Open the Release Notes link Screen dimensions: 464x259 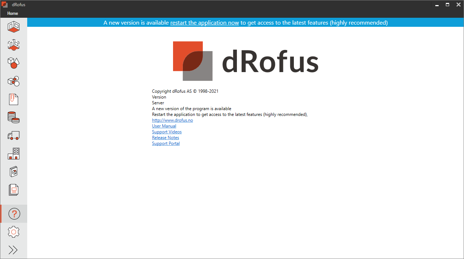click(x=165, y=137)
